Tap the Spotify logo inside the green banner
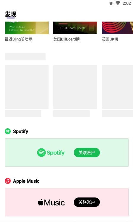 click(x=51, y=153)
